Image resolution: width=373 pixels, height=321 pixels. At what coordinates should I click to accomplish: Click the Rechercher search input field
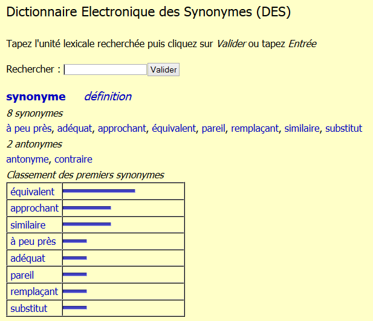click(x=105, y=70)
